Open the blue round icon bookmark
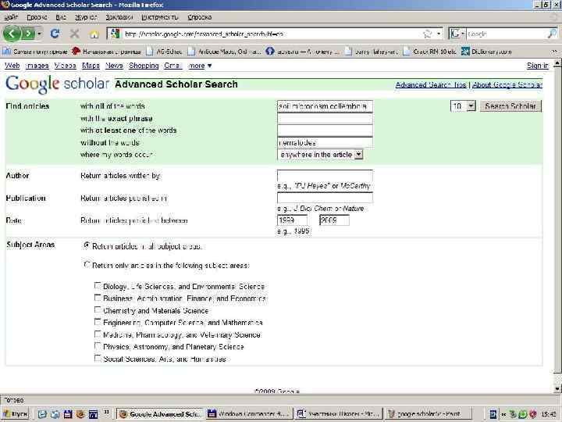Screen dimensions: 562x422 pos(302,52)
